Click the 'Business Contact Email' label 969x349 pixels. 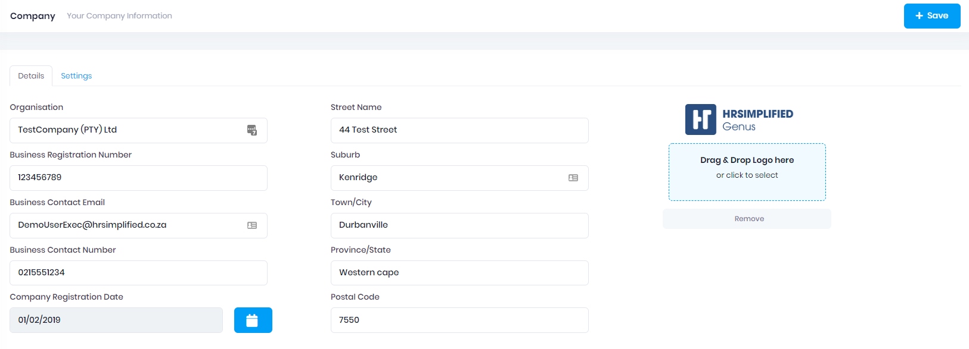pyautogui.click(x=57, y=202)
